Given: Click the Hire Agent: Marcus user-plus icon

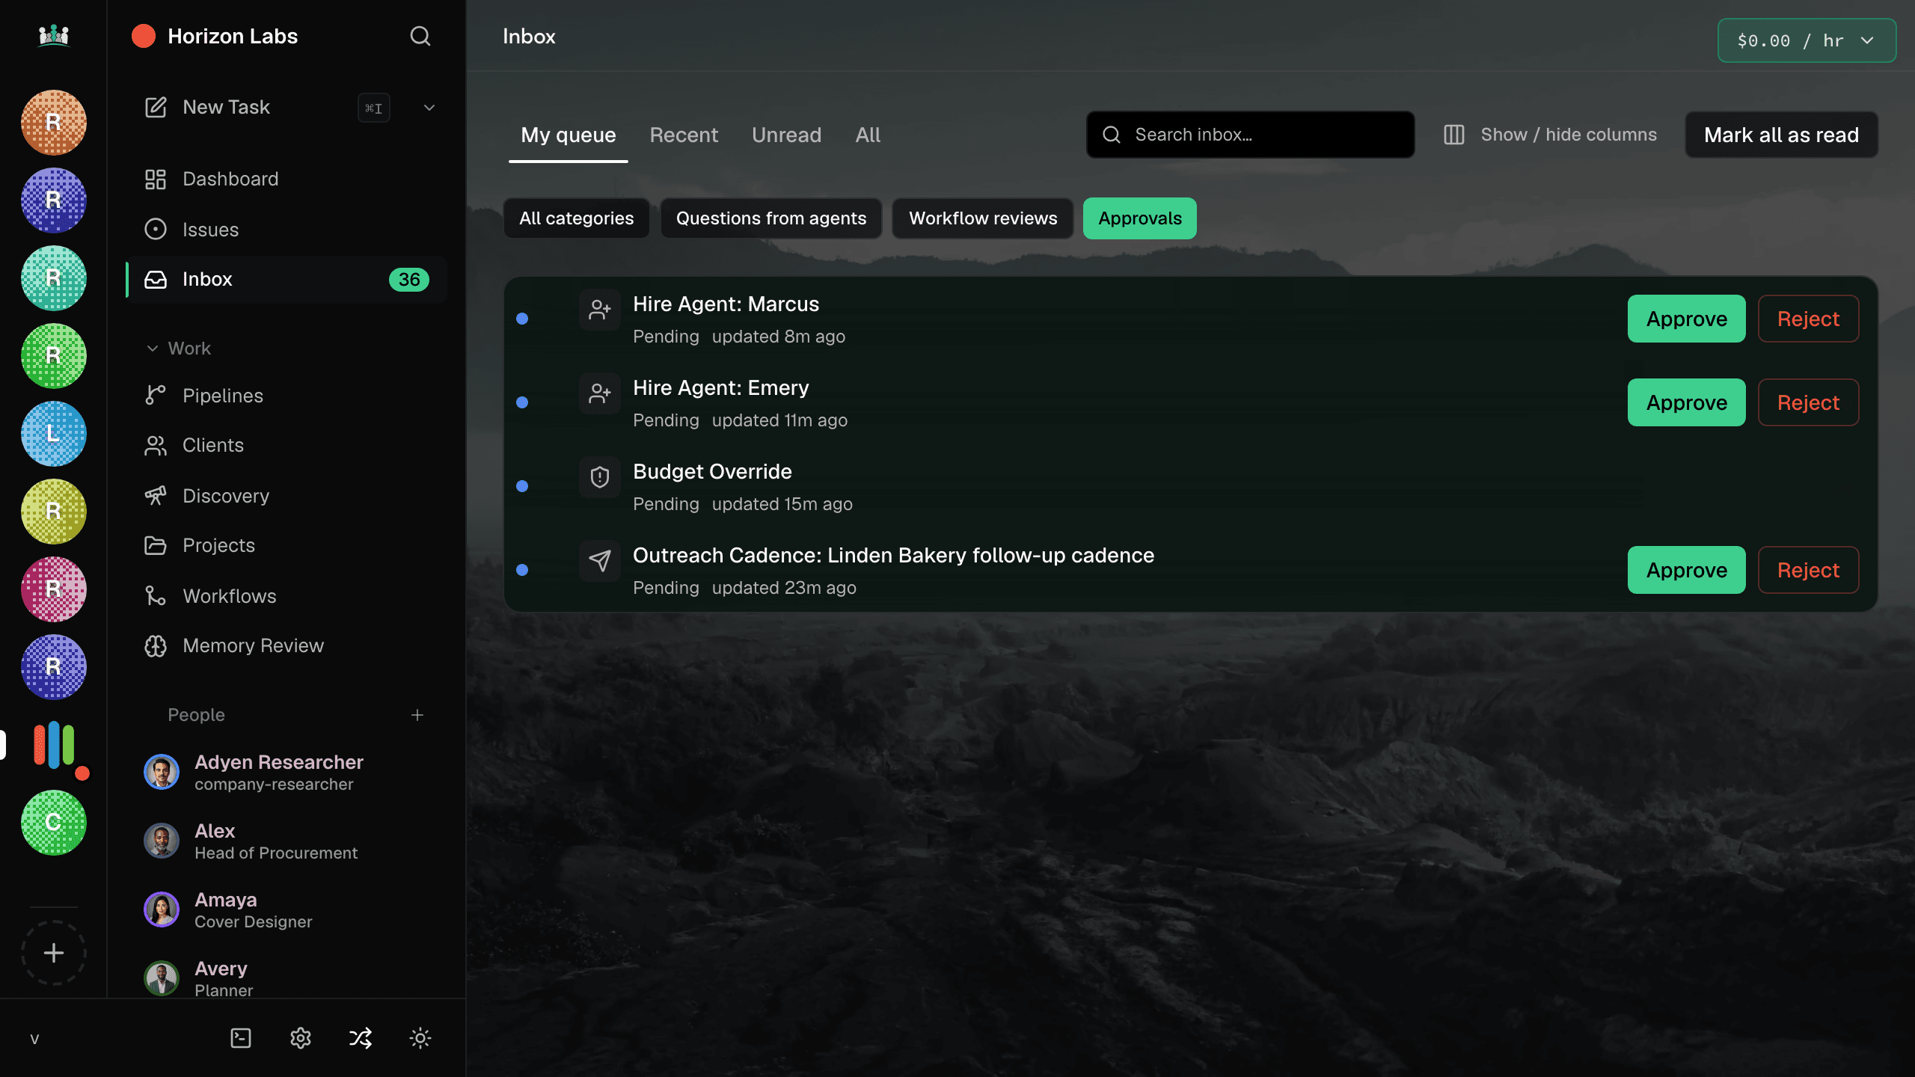Looking at the screenshot, I should click(600, 310).
